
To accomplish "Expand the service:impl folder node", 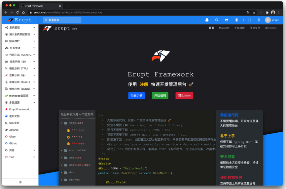I will pos(62,165).
